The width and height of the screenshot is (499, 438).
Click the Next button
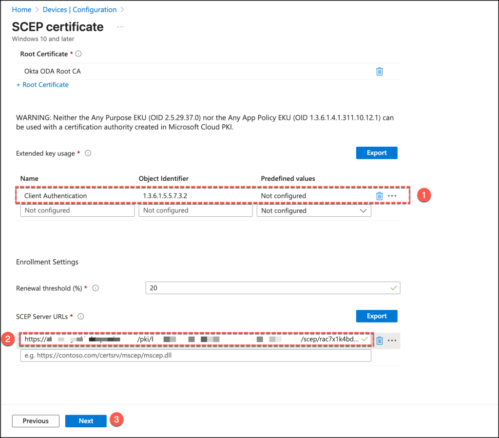[86, 421]
